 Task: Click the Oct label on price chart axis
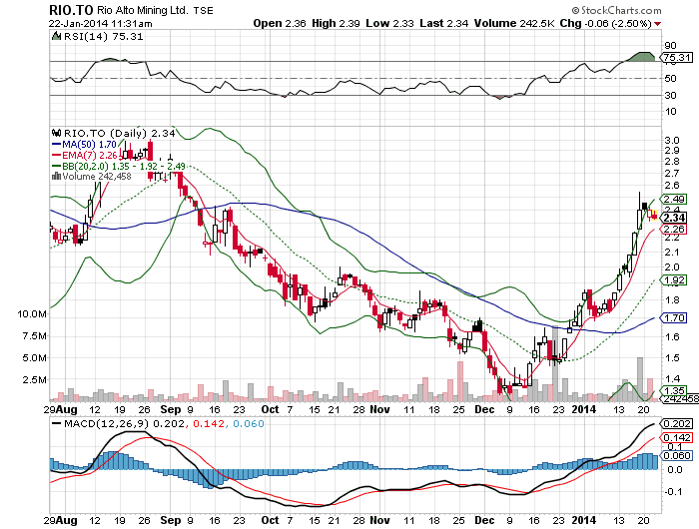[270, 409]
